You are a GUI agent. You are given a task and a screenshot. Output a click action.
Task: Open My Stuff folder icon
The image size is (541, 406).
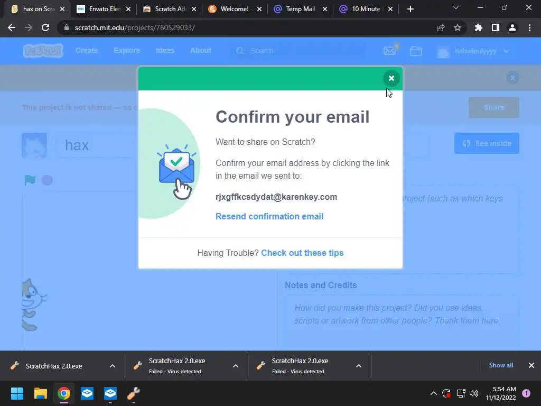[x=416, y=51]
